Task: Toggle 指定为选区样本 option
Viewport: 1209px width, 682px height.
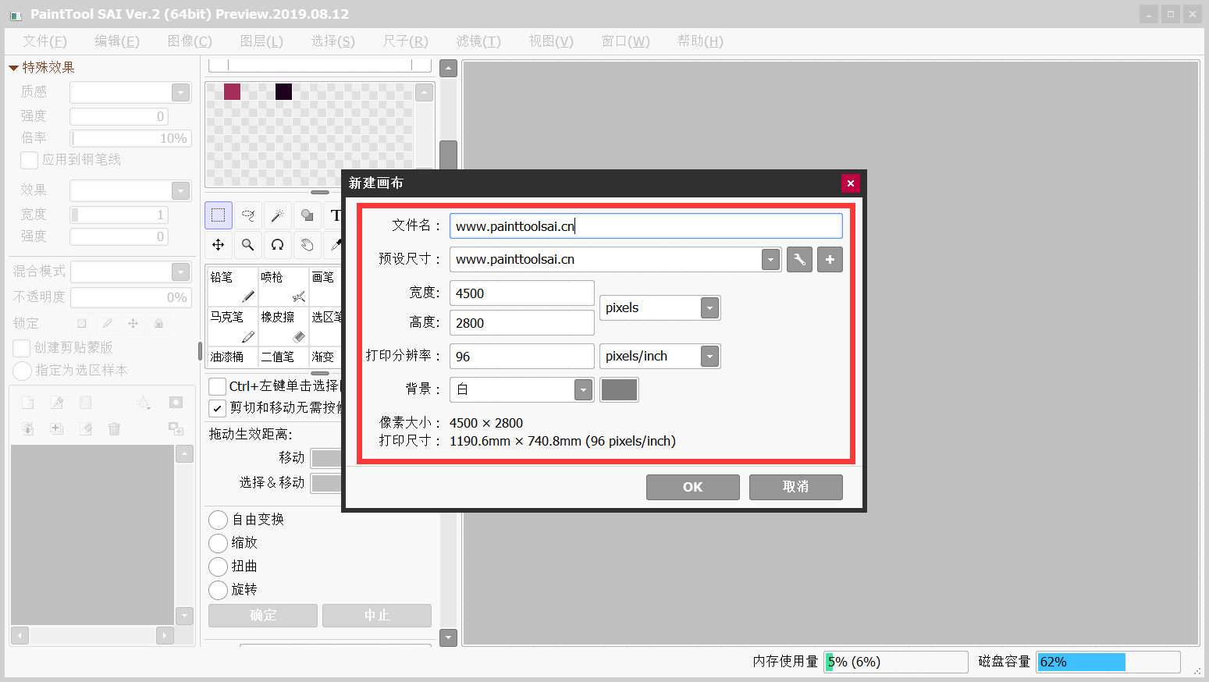Action: click(x=23, y=371)
